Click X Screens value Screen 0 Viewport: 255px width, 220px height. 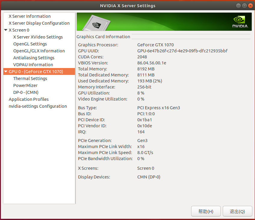[145, 168]
